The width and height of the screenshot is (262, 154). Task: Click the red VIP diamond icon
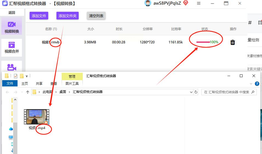point(186,3)
